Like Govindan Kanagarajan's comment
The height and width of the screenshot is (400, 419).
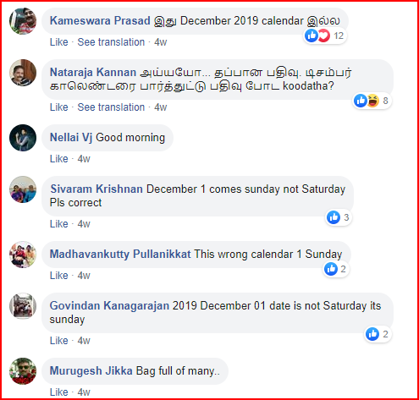59,341
